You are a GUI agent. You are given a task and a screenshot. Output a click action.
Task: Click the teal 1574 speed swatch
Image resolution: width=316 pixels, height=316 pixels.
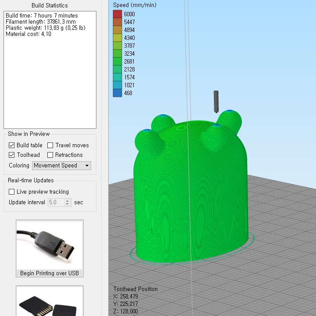coord(117,77)
